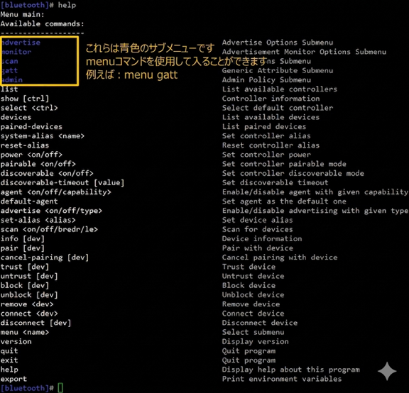Screen dimensions: 409x393
Task: Click the 'version' command
Action: pyautogui.click(x=16, y=342)
